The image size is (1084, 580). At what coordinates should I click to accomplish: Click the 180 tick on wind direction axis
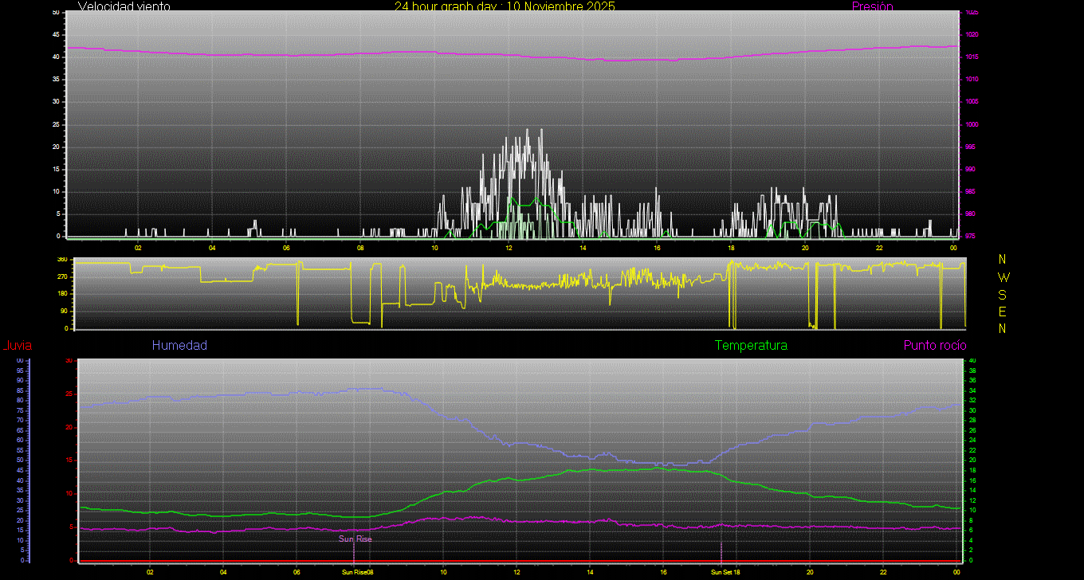[62, 294]
